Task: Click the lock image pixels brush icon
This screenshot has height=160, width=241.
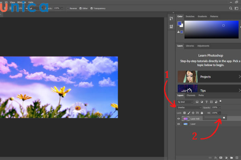Action: click(188, 113)
